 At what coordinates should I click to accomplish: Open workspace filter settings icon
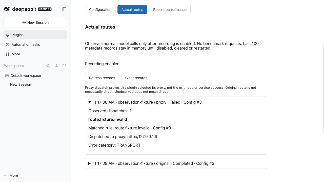[x=56, y=66]
